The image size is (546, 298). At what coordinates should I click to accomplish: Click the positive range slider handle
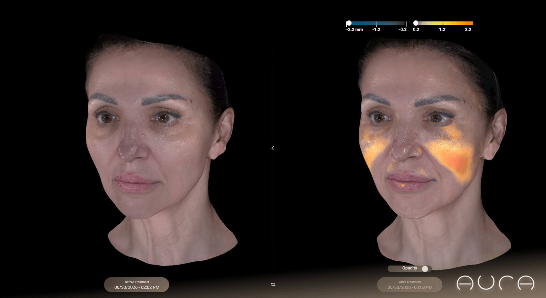tap(416, 23)
